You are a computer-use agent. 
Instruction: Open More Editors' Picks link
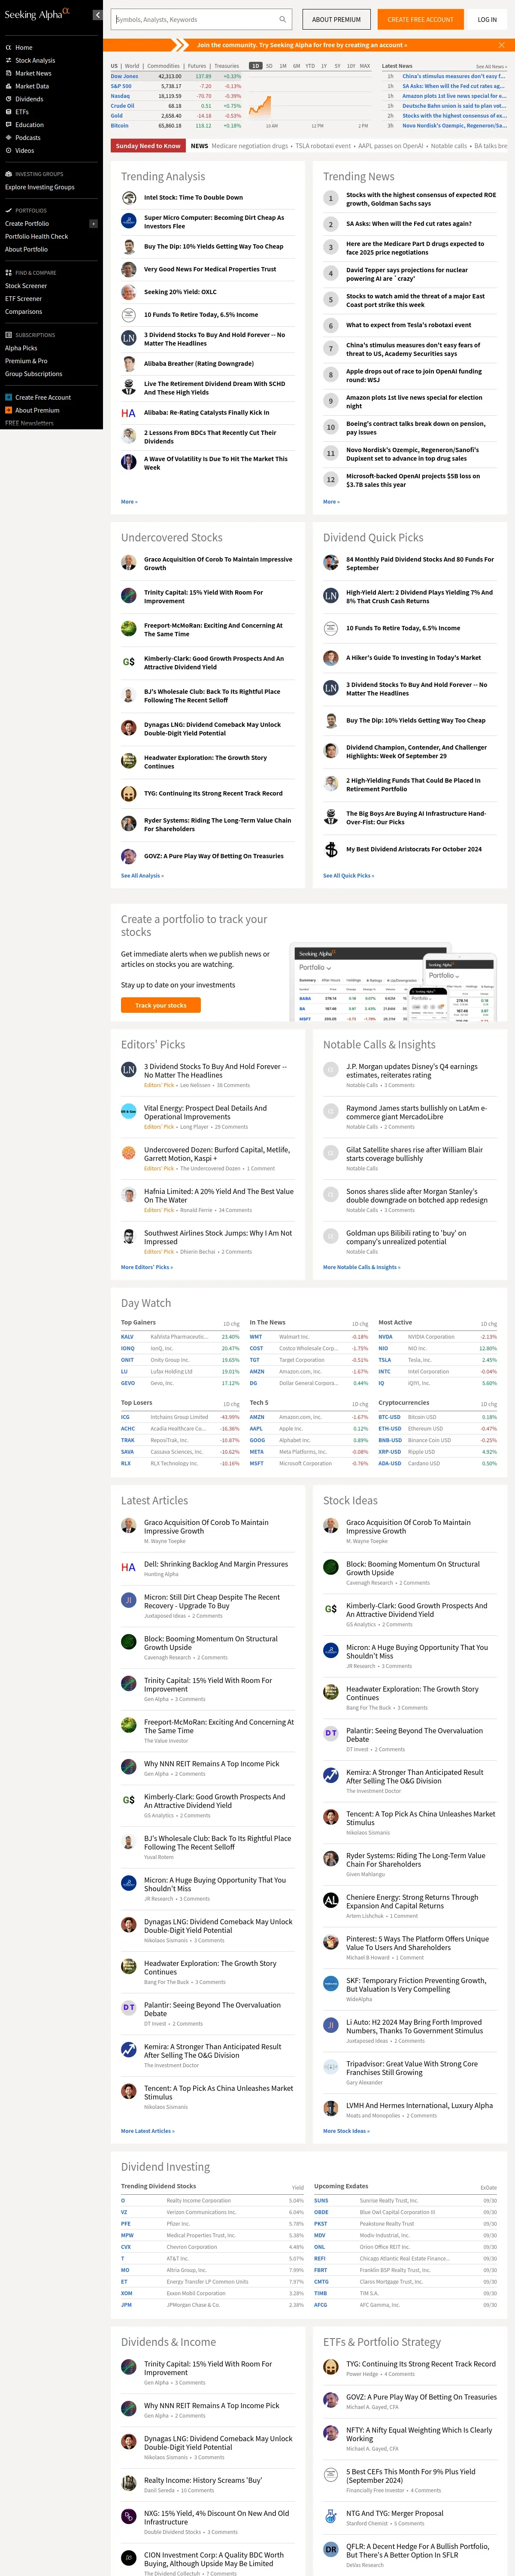click(147, 1267)
